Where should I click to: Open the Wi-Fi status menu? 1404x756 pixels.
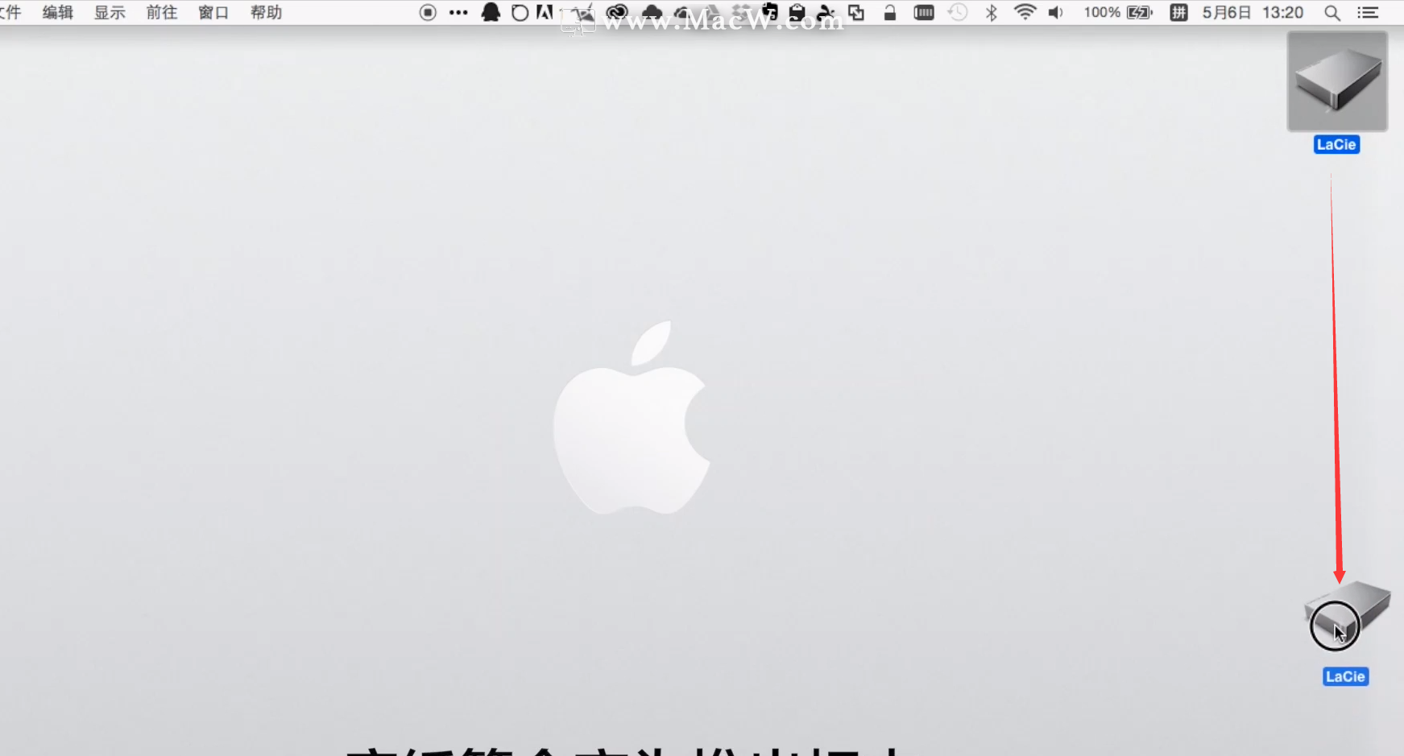[x=1025, y=12]
